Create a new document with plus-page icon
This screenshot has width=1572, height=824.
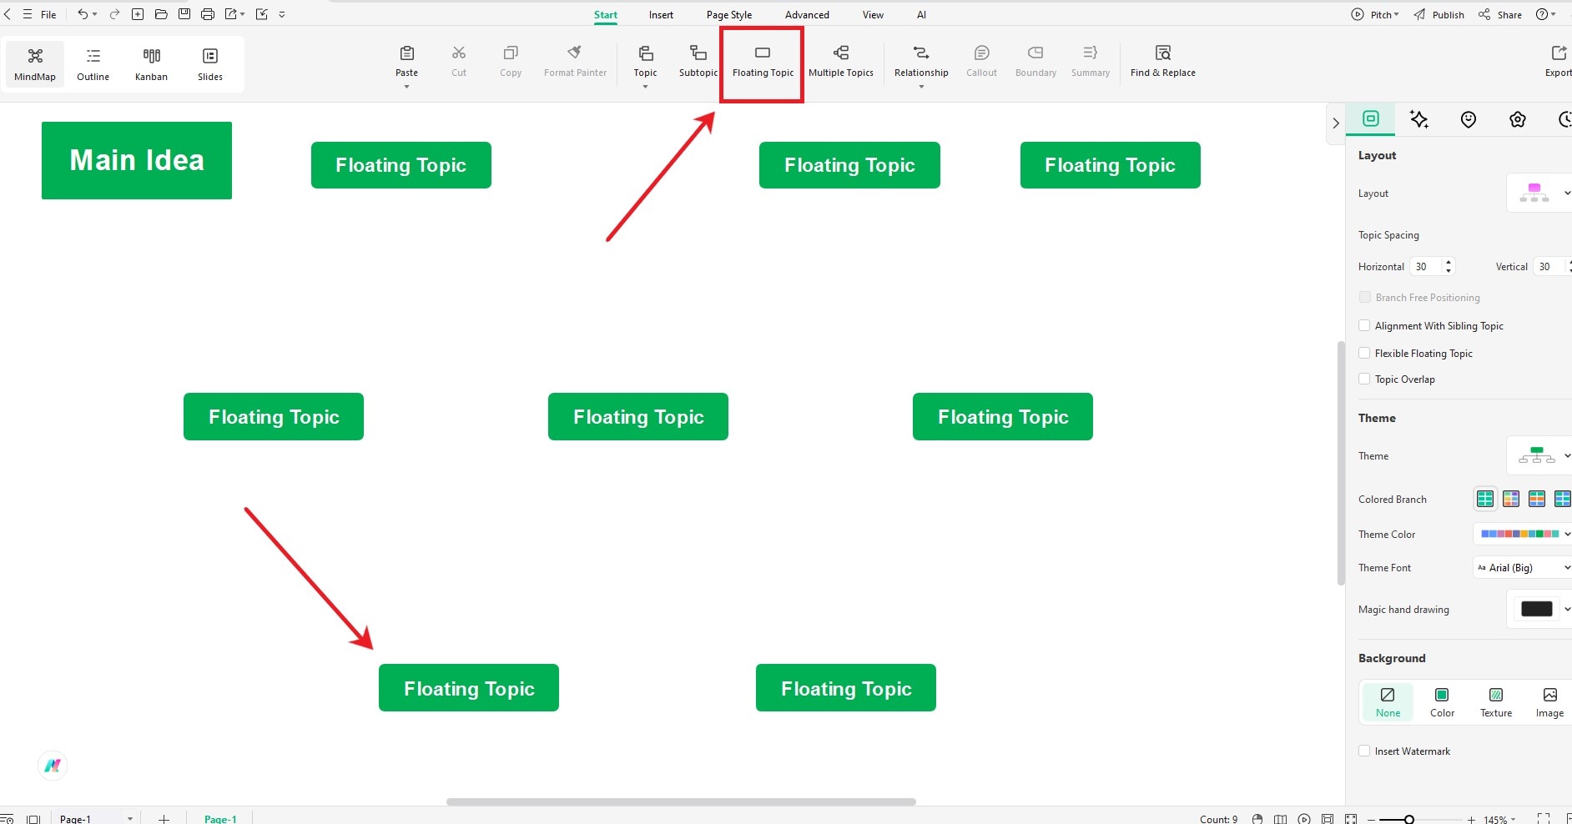click(x=138, y=14)
